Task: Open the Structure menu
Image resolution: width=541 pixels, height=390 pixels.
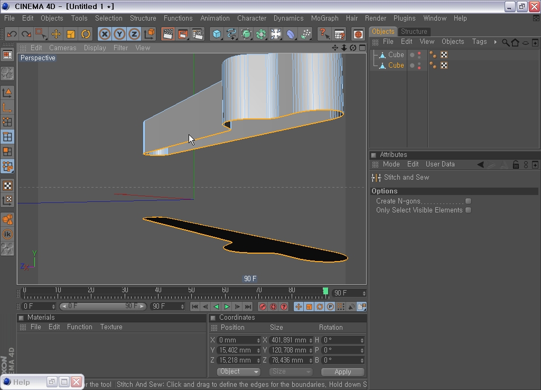Action: (x=143, y=18)
